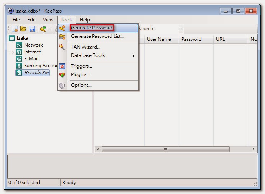Click the E-Mail at-sign icon
265x194 pixels.
point(19,59)
